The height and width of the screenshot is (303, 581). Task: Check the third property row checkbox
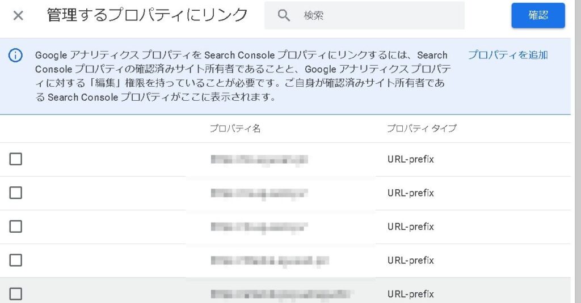[x=16, y=227]
